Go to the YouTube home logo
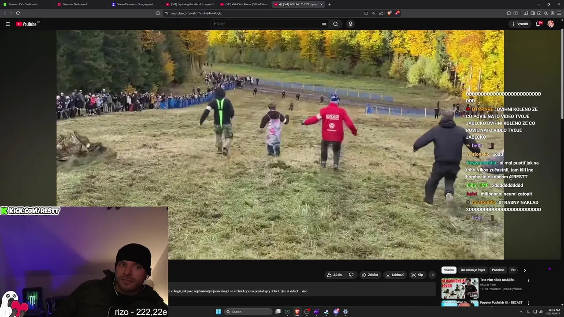The height and width of the screenshot is (317, 564). point(27,24)
